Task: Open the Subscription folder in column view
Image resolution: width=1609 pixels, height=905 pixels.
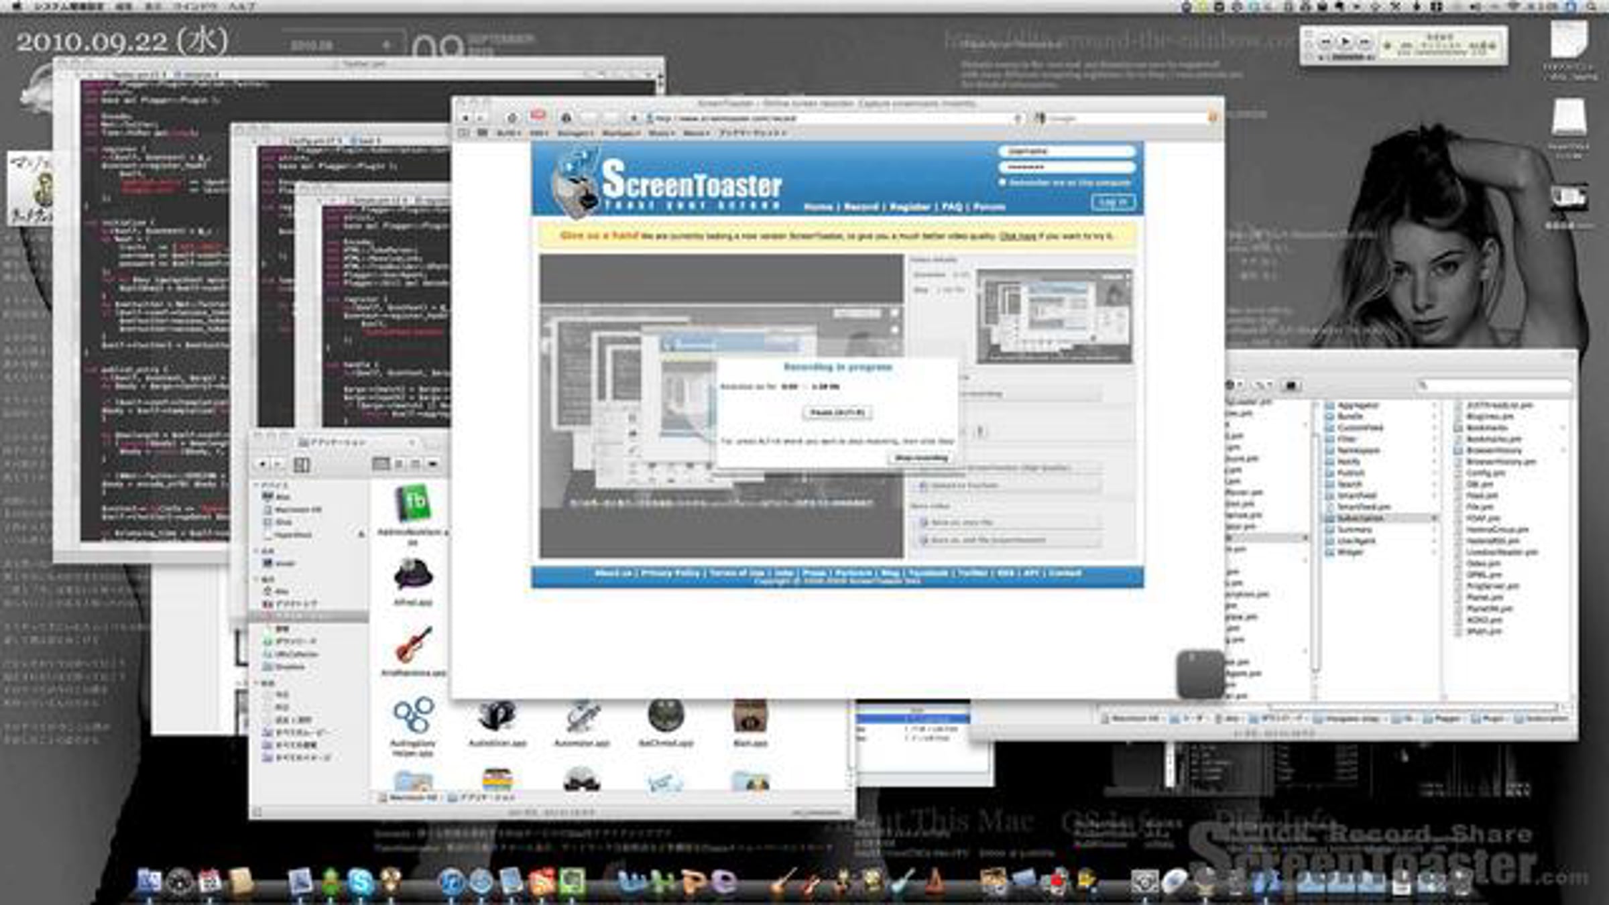Action: pos(1360,518)
